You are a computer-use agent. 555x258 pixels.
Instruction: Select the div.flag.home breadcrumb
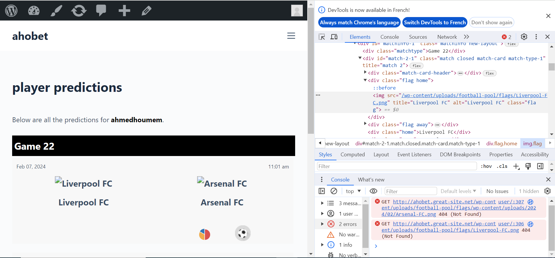[x=502, y=144]
